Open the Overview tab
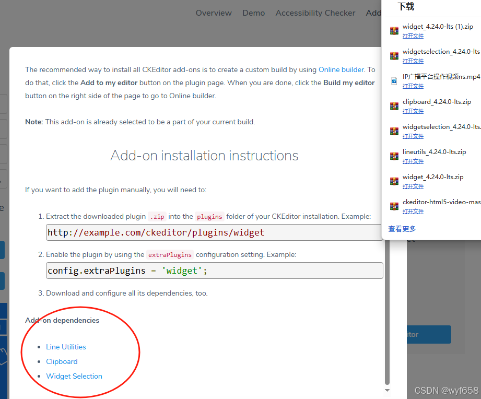Screen dimensions: 481x399 214,13
